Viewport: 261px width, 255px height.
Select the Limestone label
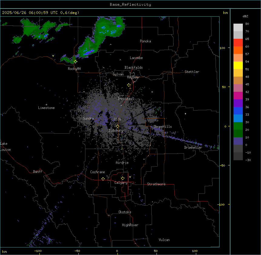pyautogui.click(x=46, y=108)
